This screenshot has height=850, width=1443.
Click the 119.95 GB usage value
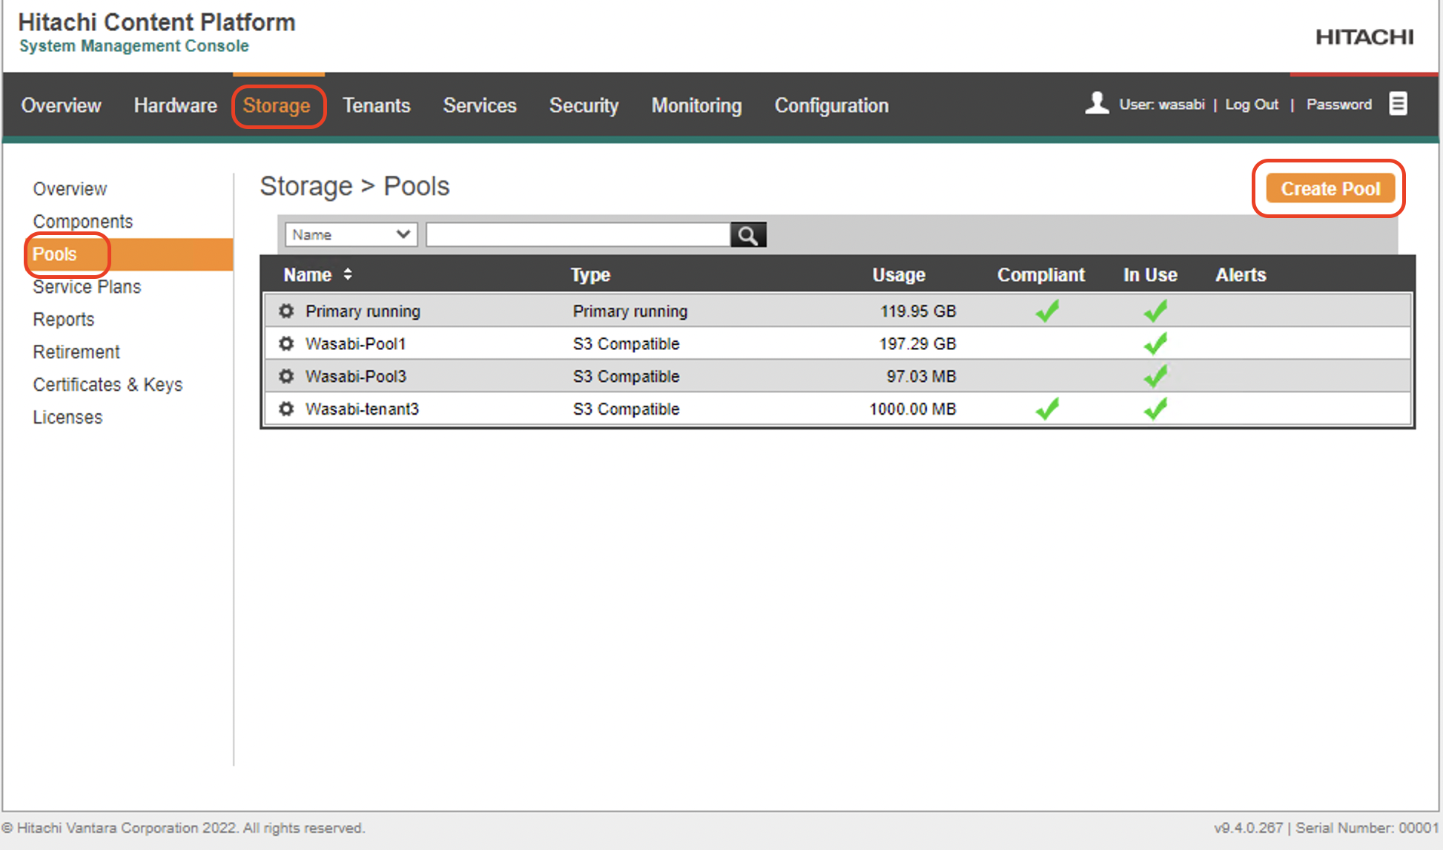(918, 312)
